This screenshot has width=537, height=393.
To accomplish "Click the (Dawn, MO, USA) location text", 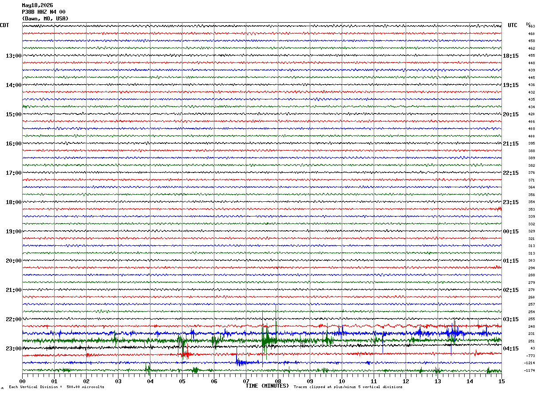I will tap(45, 19).
